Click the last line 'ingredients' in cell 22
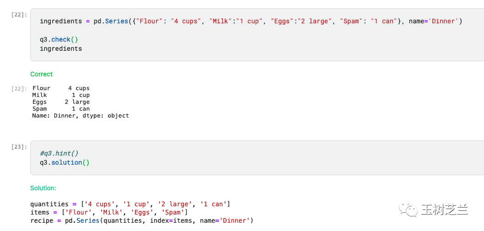Image resolution: width=484 pixels, height=231 pixels. (61, 48)
